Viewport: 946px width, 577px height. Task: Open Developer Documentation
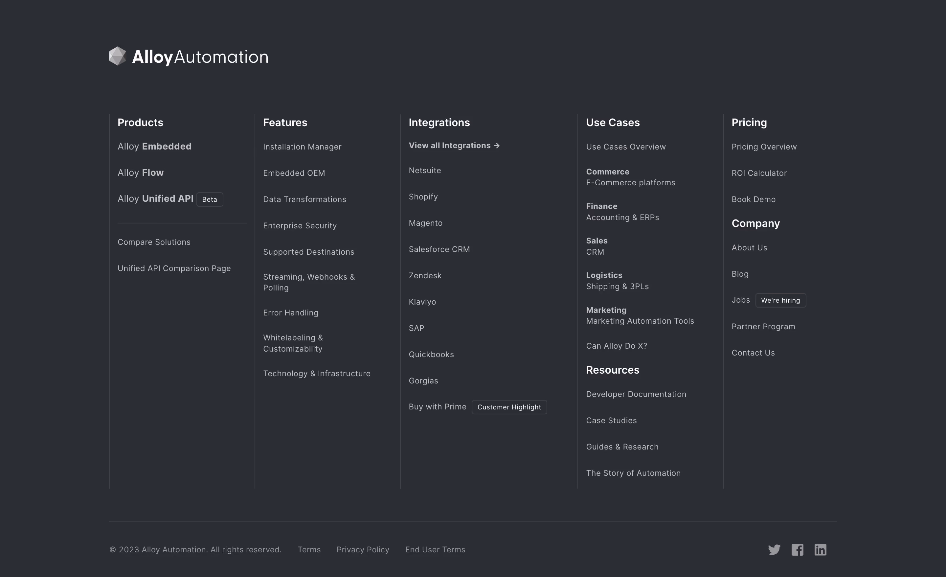[x=636, y=394]
